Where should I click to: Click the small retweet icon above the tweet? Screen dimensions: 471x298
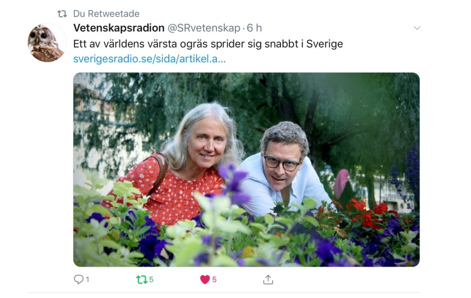tap(62, 14)
